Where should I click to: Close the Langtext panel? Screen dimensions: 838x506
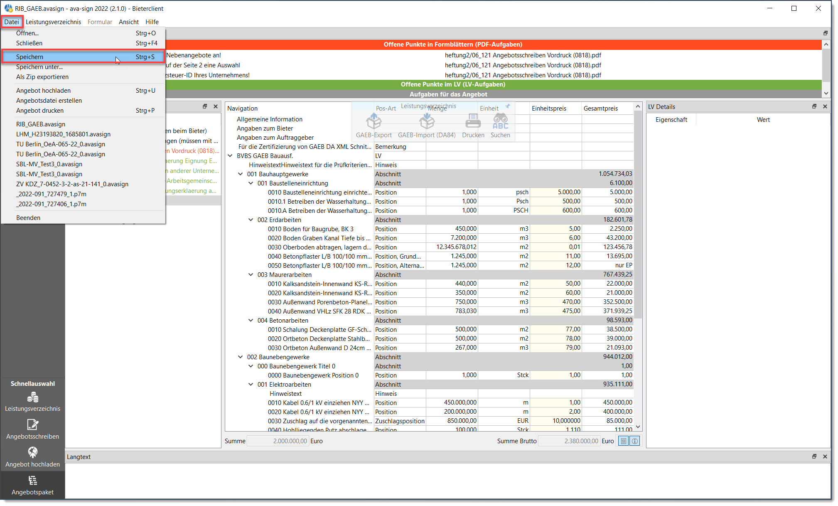click(x=825, y=457)
